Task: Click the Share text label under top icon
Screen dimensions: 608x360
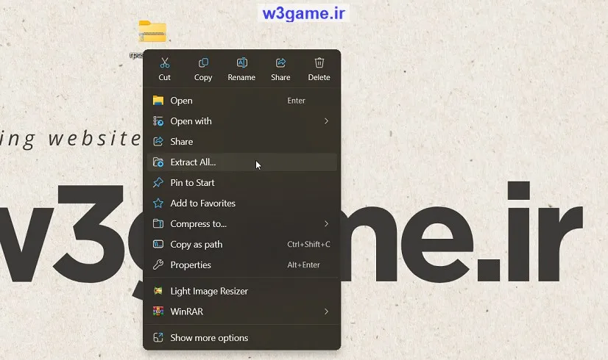Action: (x=280, y=77)
